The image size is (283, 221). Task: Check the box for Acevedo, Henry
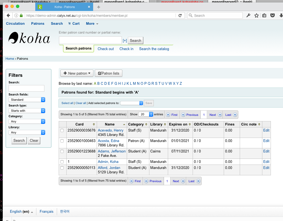click(62, 130)
